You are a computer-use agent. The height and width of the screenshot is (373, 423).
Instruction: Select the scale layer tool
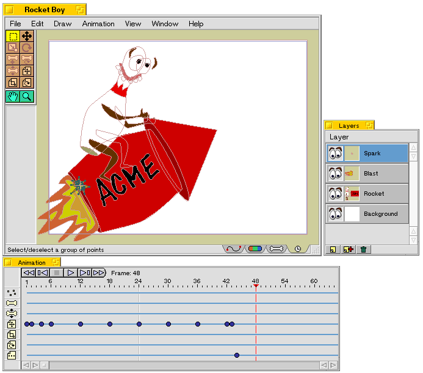point(13,83)
